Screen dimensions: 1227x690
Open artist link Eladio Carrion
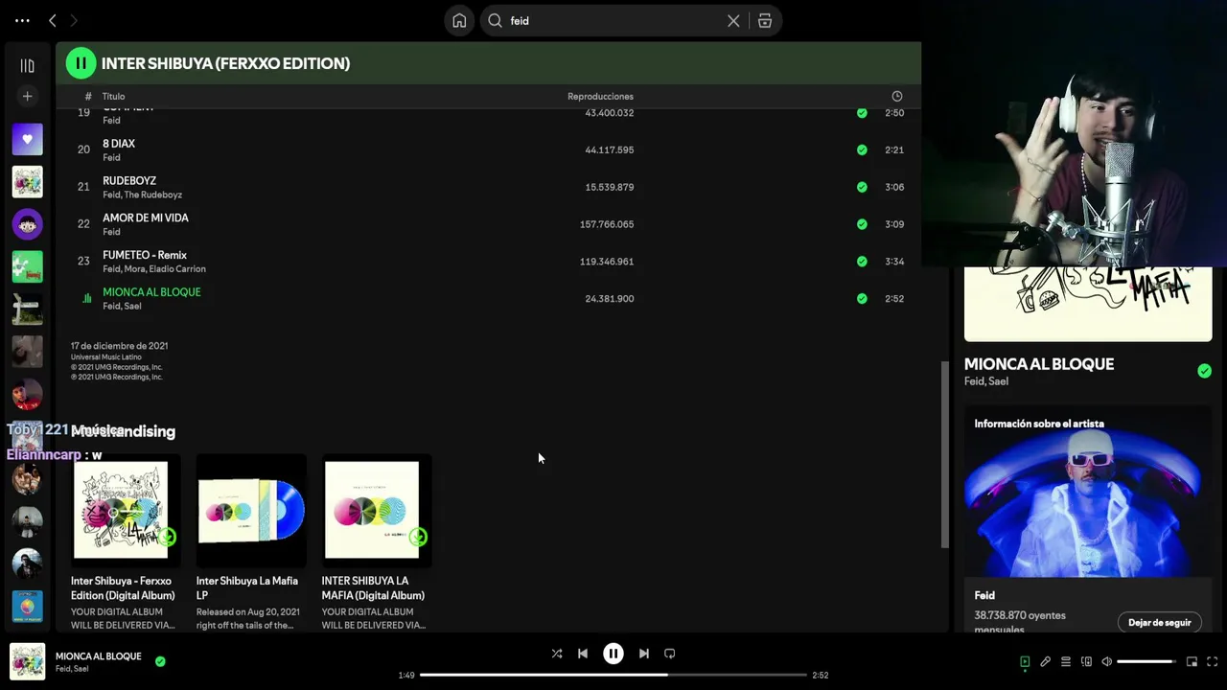point(177,269)
